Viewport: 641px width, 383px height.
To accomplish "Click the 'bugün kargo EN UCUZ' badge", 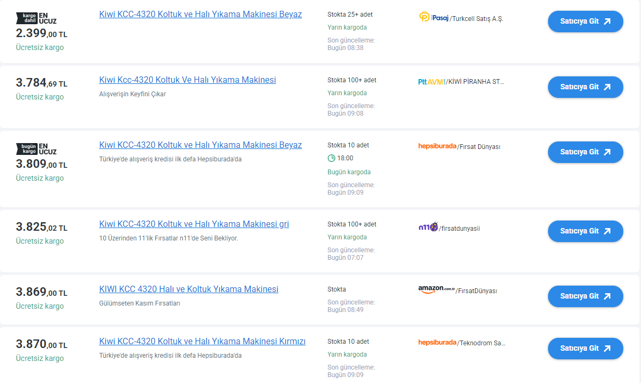I will coord(36,149).
